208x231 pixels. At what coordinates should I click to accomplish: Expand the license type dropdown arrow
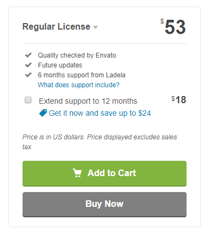95,27
